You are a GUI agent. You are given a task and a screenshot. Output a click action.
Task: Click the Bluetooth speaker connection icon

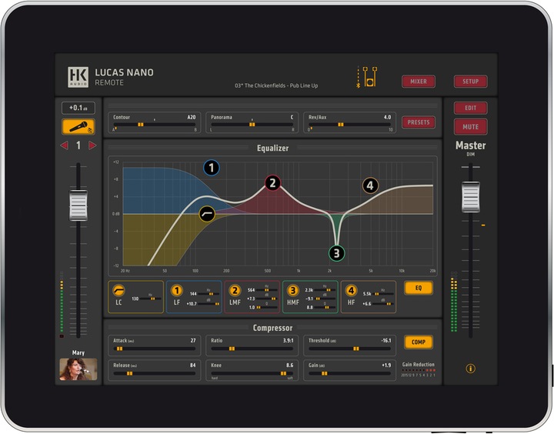[x=368, y=77]
